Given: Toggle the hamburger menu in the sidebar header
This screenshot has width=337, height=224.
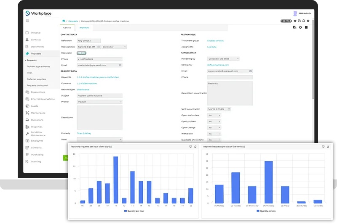Looking at the screenshot, I should pos(27,21).
